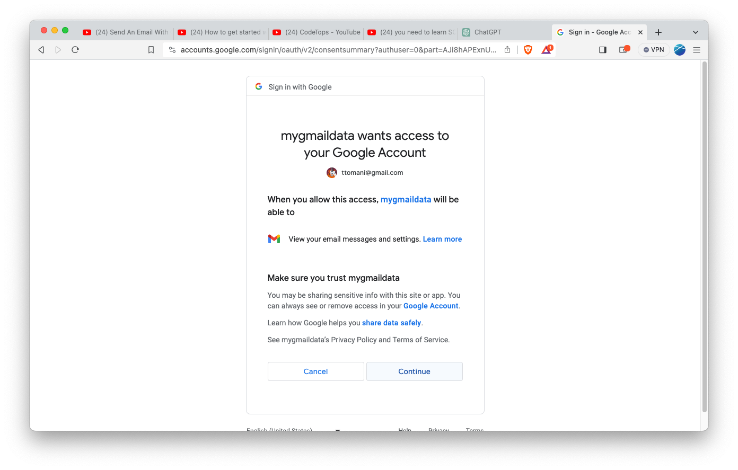Click the Continue button
Image resolution: width=738 pixels, height=470 pixels.
click(x=415, y=371)
